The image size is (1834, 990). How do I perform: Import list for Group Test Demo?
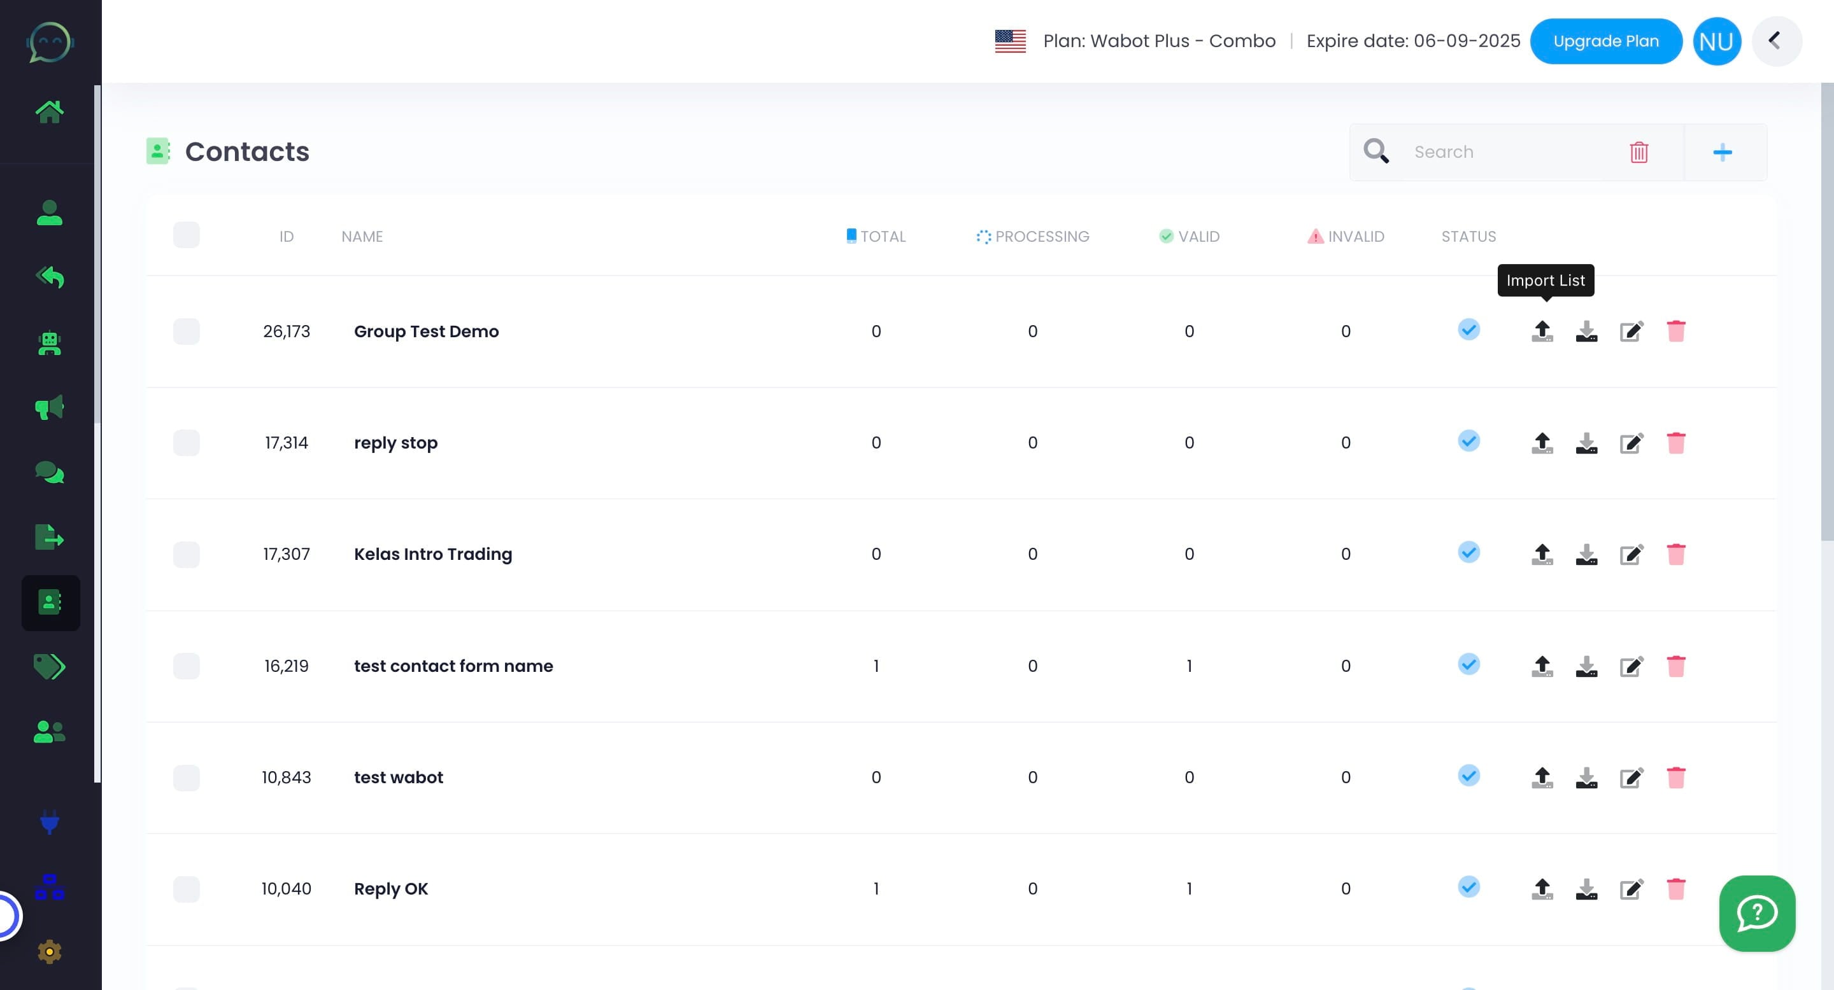[1542, 331]
